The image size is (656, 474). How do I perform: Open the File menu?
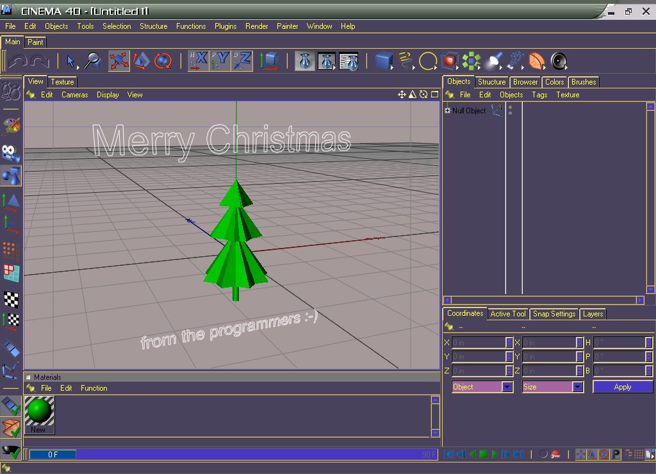point(10,26)
